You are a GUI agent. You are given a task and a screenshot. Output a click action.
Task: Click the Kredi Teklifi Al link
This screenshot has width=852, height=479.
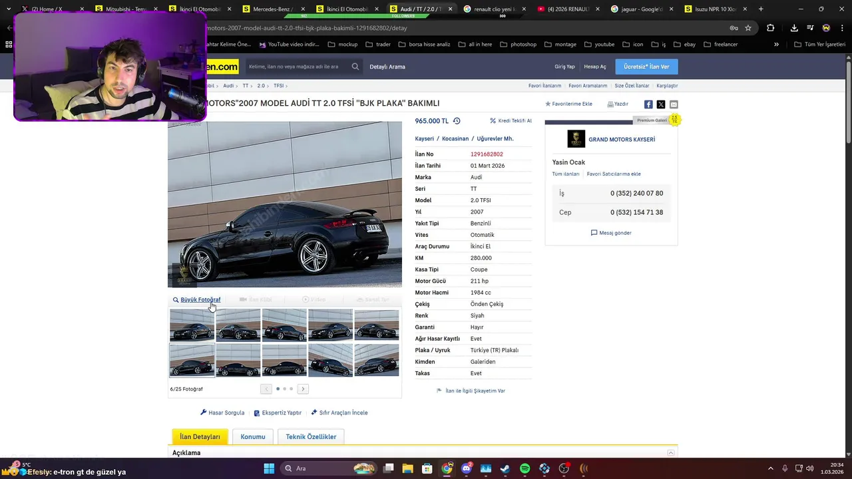511,121
